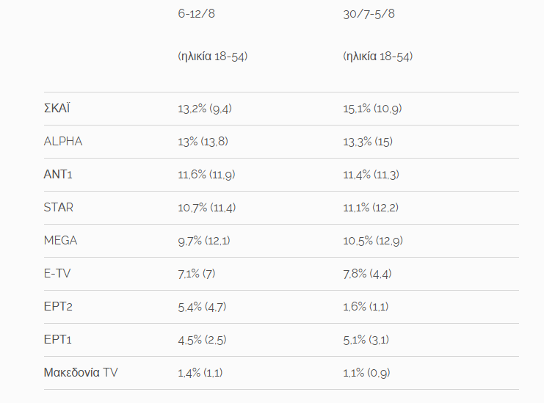Click the Μακεδονία TV row label
The width and height of the screenshot is (544, 403).
81,373
